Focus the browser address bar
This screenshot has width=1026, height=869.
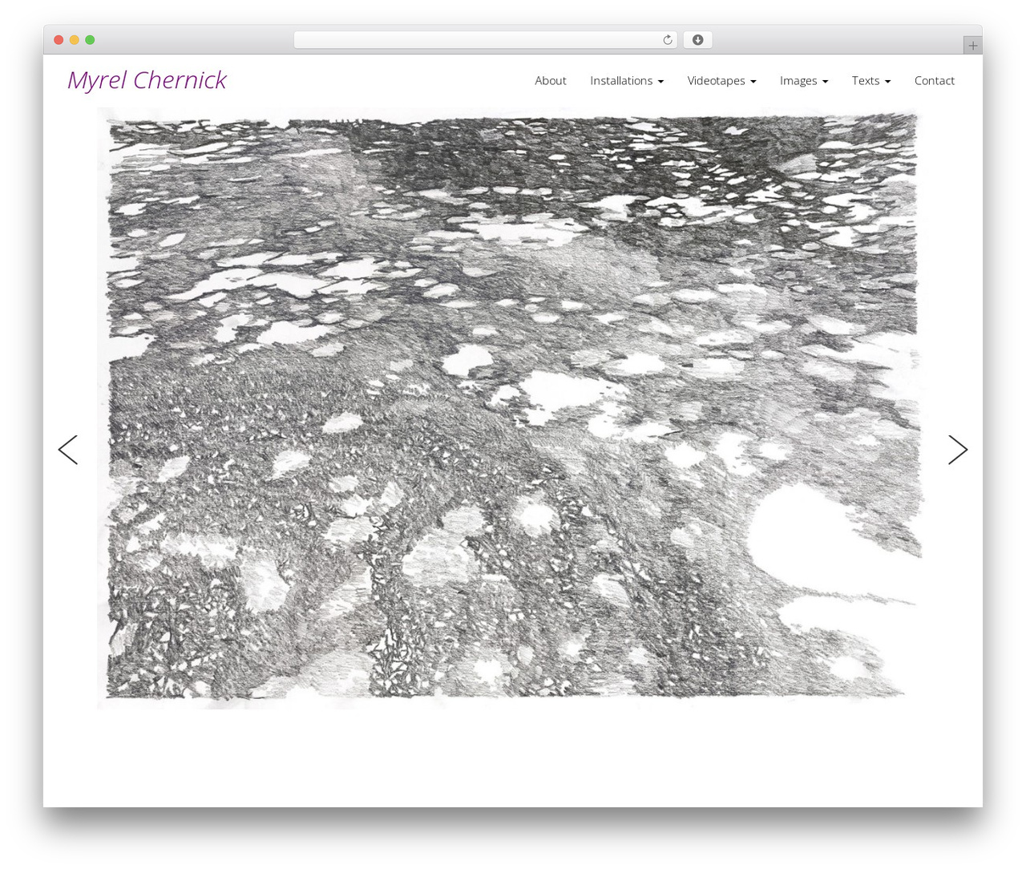[485, 40]
